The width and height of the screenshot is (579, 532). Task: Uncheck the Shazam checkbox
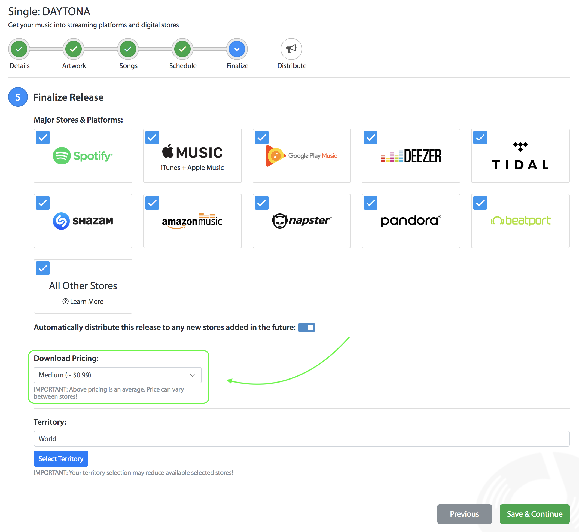point(43,203)
